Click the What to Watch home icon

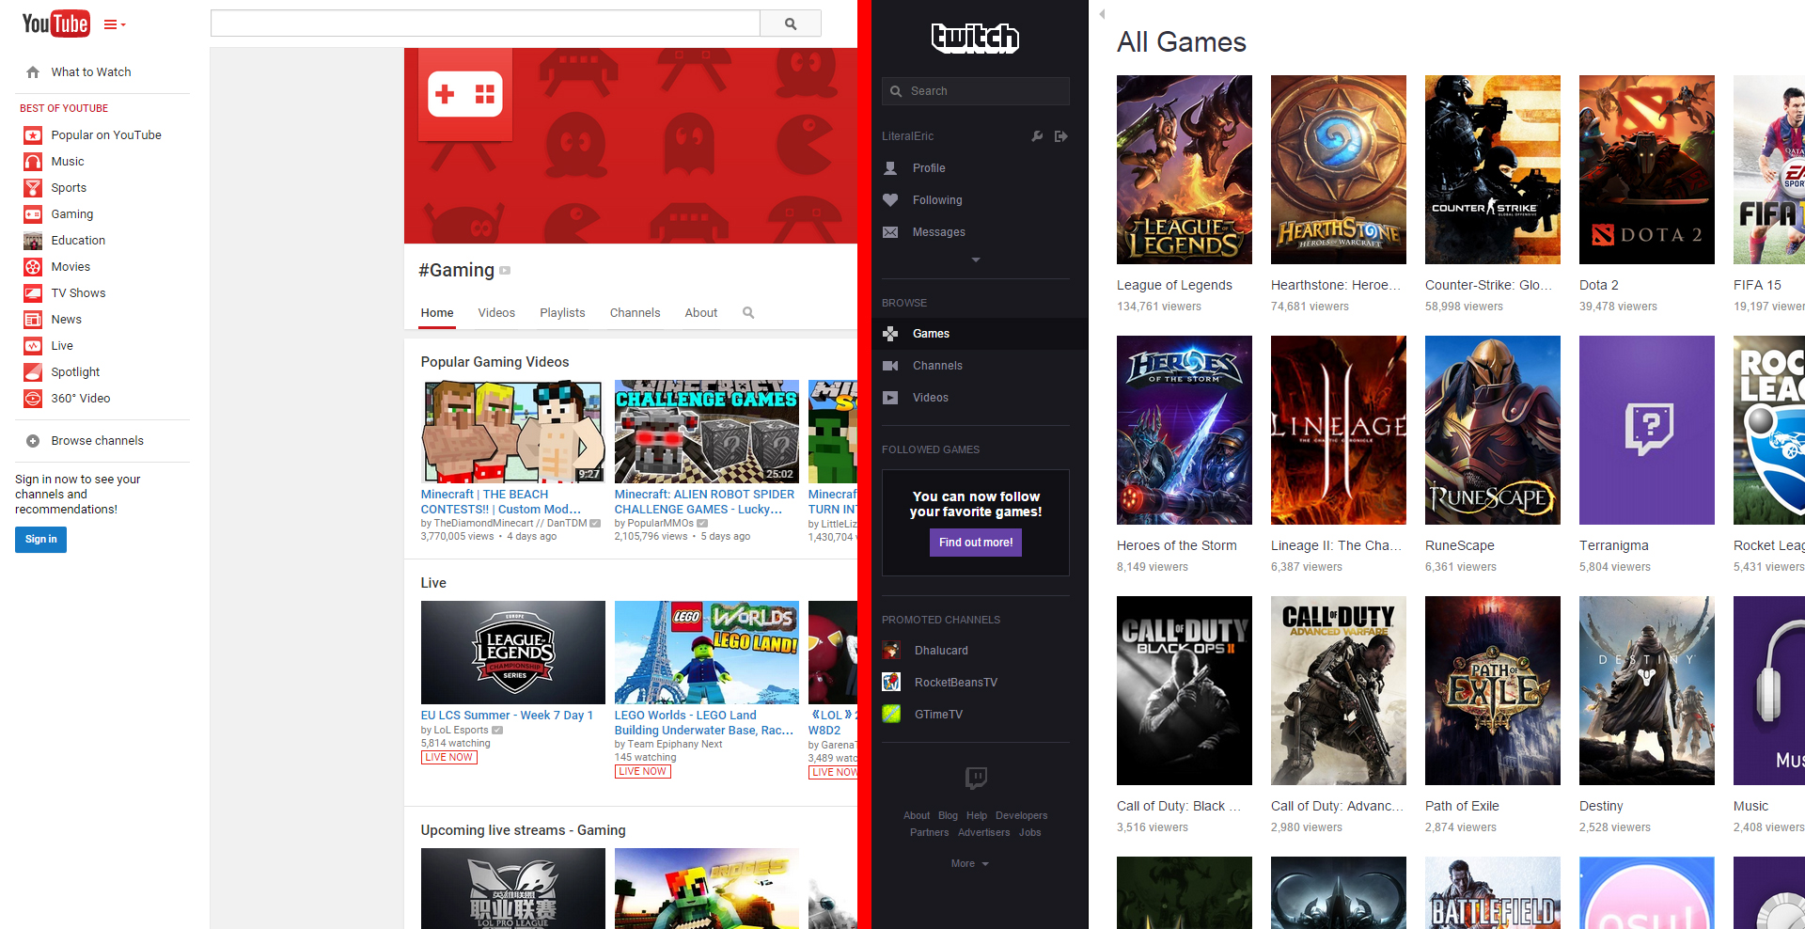coord(33,72)
